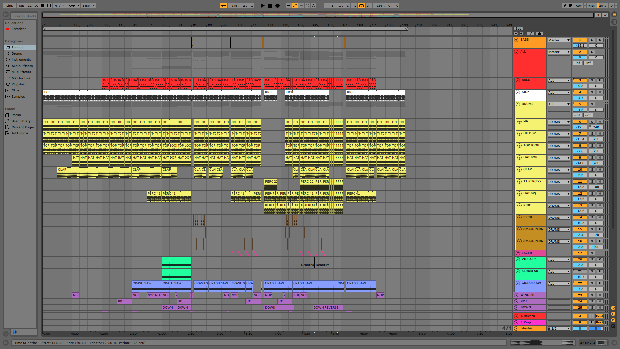Unfold the KICK track arrow
This screenshot has width=620, height=349.
pos(518,92)
